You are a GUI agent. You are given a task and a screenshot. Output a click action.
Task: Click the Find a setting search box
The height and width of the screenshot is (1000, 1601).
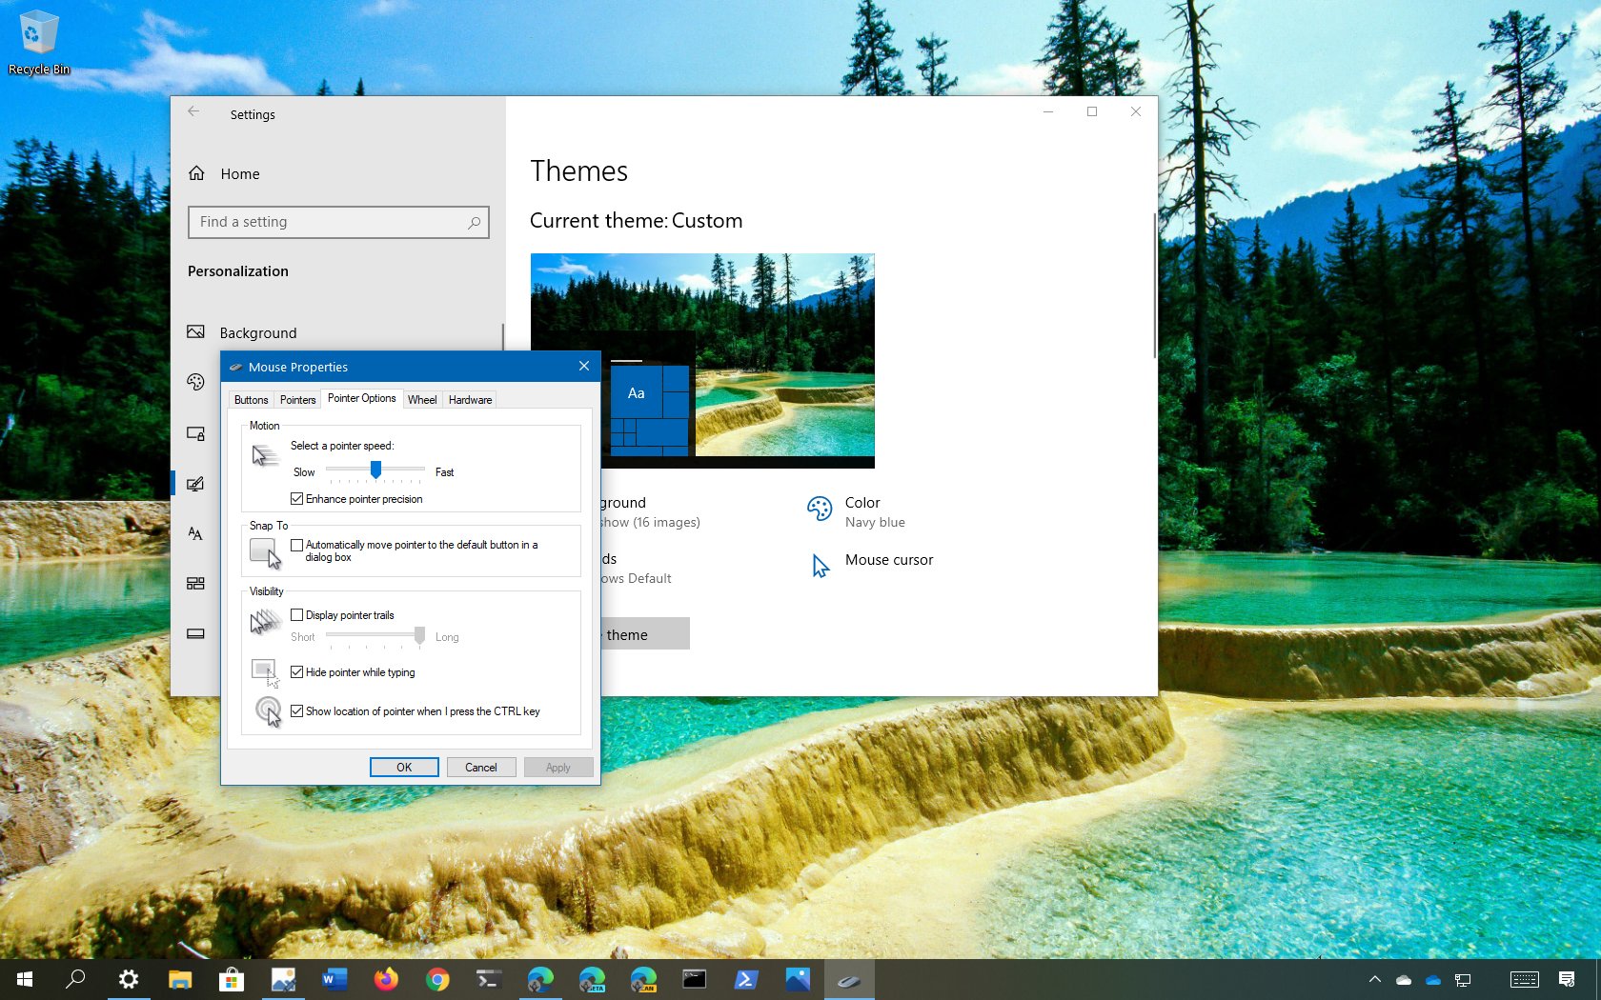(x=338, y=222)
